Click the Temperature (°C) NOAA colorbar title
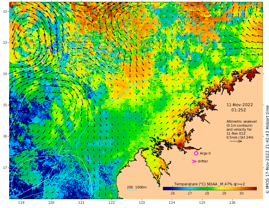The image size is (269, 208). coord(209,184)
